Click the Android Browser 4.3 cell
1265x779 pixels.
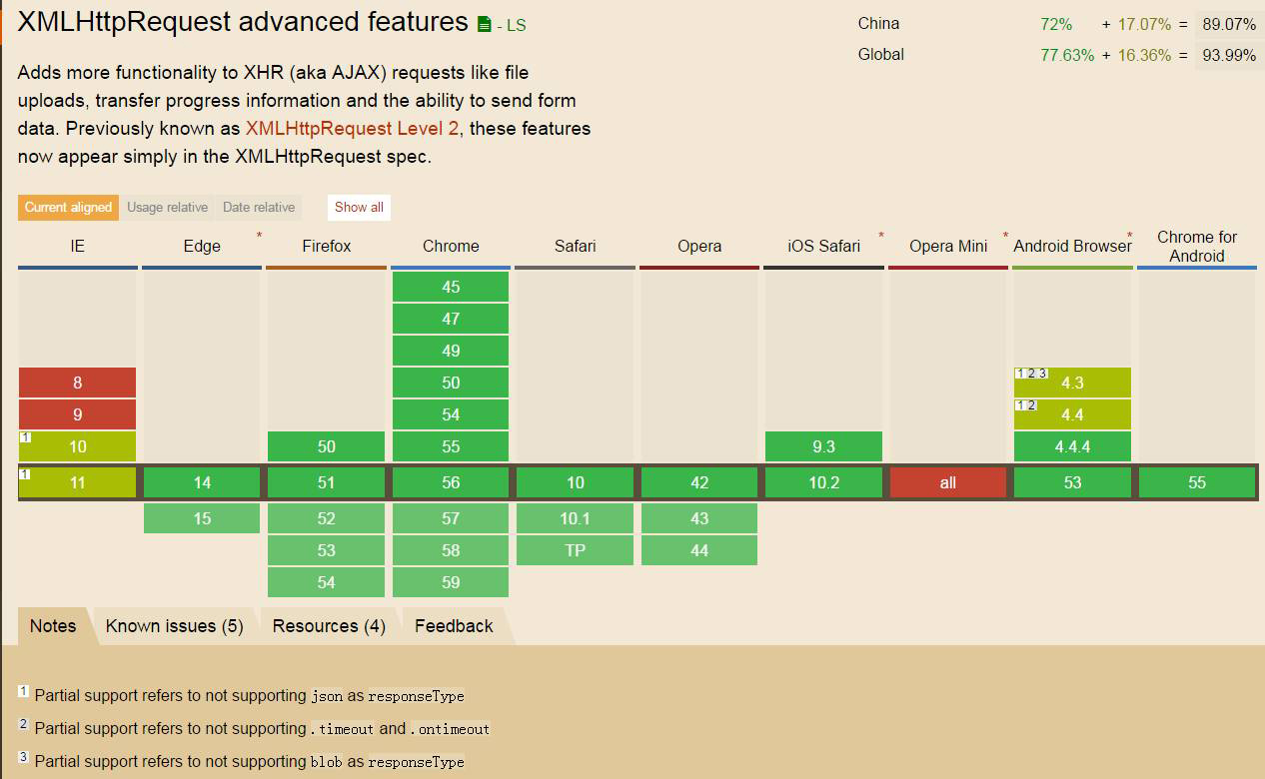pyautogui.click(x=1072, y=383)
